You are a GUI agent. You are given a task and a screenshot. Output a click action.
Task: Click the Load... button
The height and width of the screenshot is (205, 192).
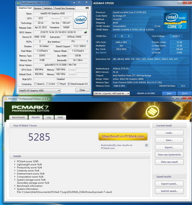169,133
